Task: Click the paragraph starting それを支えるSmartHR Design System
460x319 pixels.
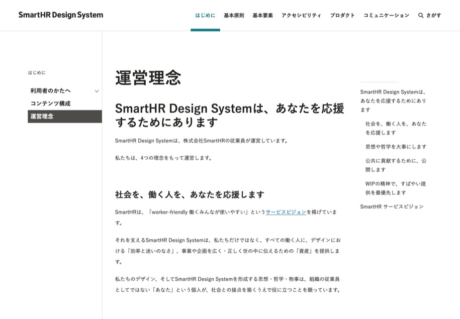Action: click(x=228, y=251)
